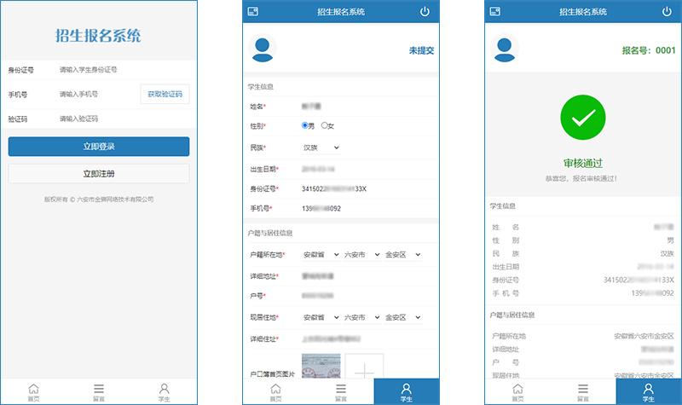Click the user avatar beside 未提交 status
The image size is (682, 405).
(x=263, y=49)
